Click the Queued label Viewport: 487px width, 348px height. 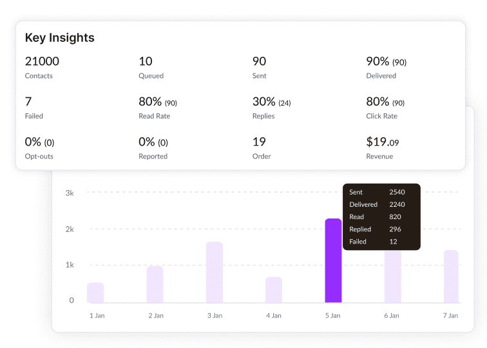pos(151,76)
